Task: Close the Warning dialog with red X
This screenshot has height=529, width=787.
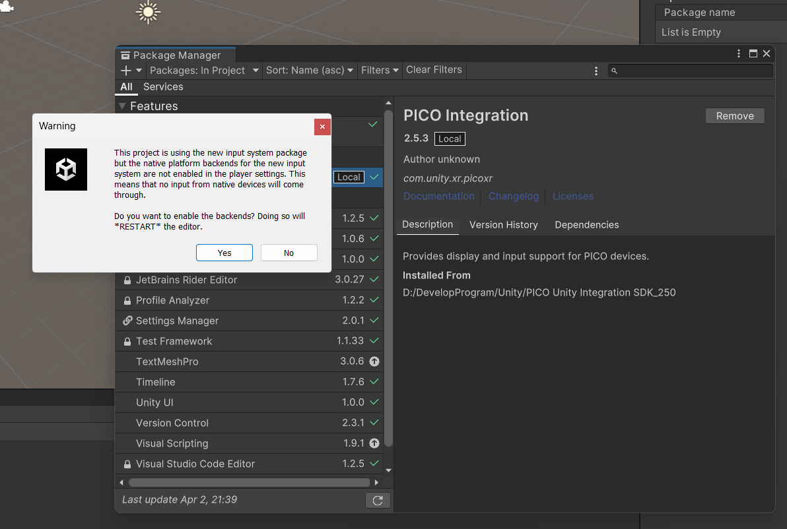Action: click(x=322, y=127)
